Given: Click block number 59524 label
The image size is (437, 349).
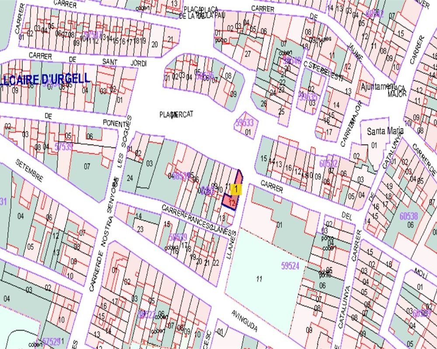Looking at the screenshot, I should click(291, 265).
